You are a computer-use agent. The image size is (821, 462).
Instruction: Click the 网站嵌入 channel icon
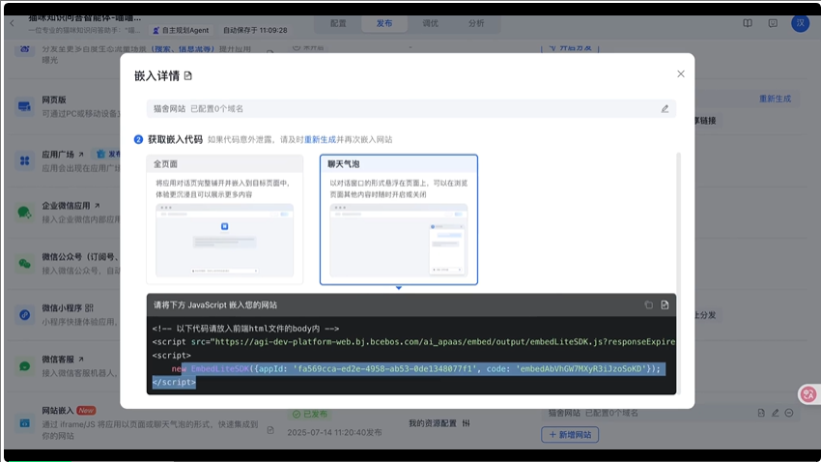coord(24,422)
